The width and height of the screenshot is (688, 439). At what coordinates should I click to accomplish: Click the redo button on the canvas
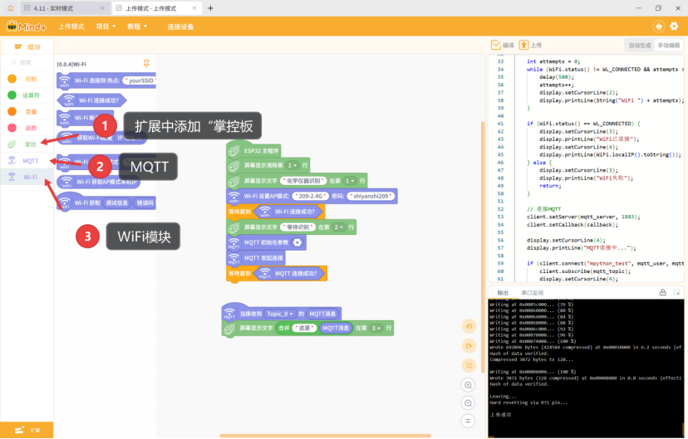pyautogui.click(x=469, y=345)
